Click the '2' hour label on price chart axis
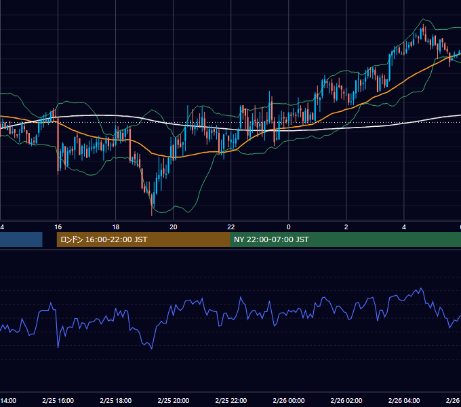Viewport: 461px width, 407px height. (346, 227)
